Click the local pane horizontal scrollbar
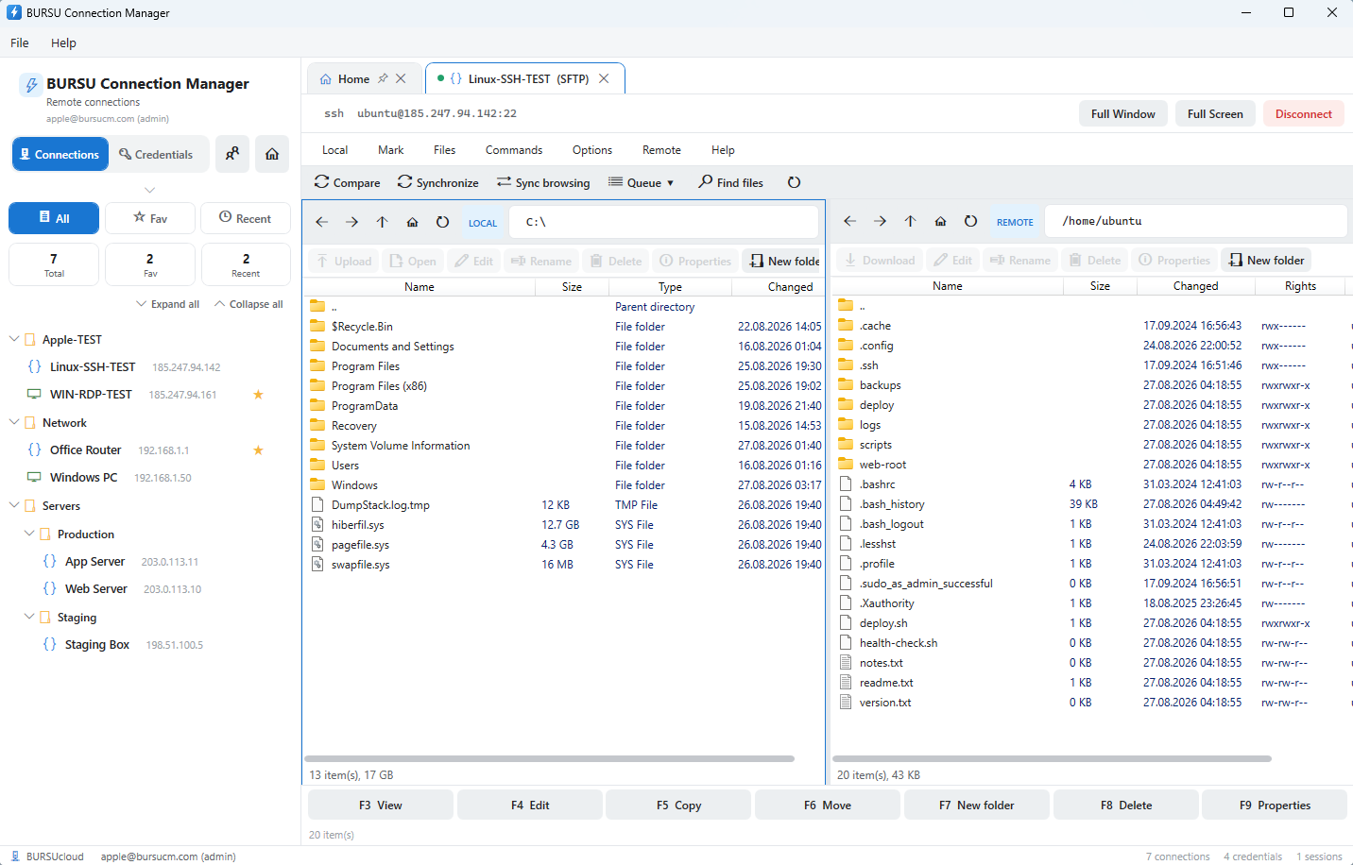 549,758
